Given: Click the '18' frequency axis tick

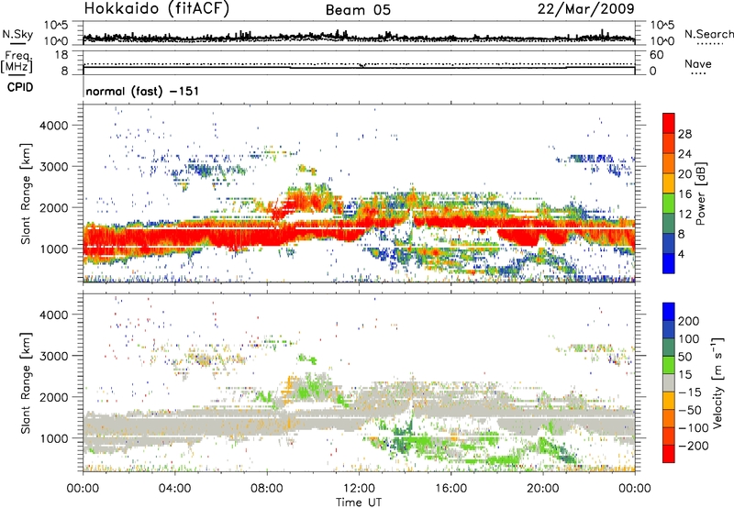Looking at the screenshot, I should (x=61, y=55).
